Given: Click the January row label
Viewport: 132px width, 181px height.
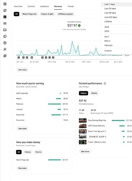Looking at the screenshot, I should coord(20,109).
